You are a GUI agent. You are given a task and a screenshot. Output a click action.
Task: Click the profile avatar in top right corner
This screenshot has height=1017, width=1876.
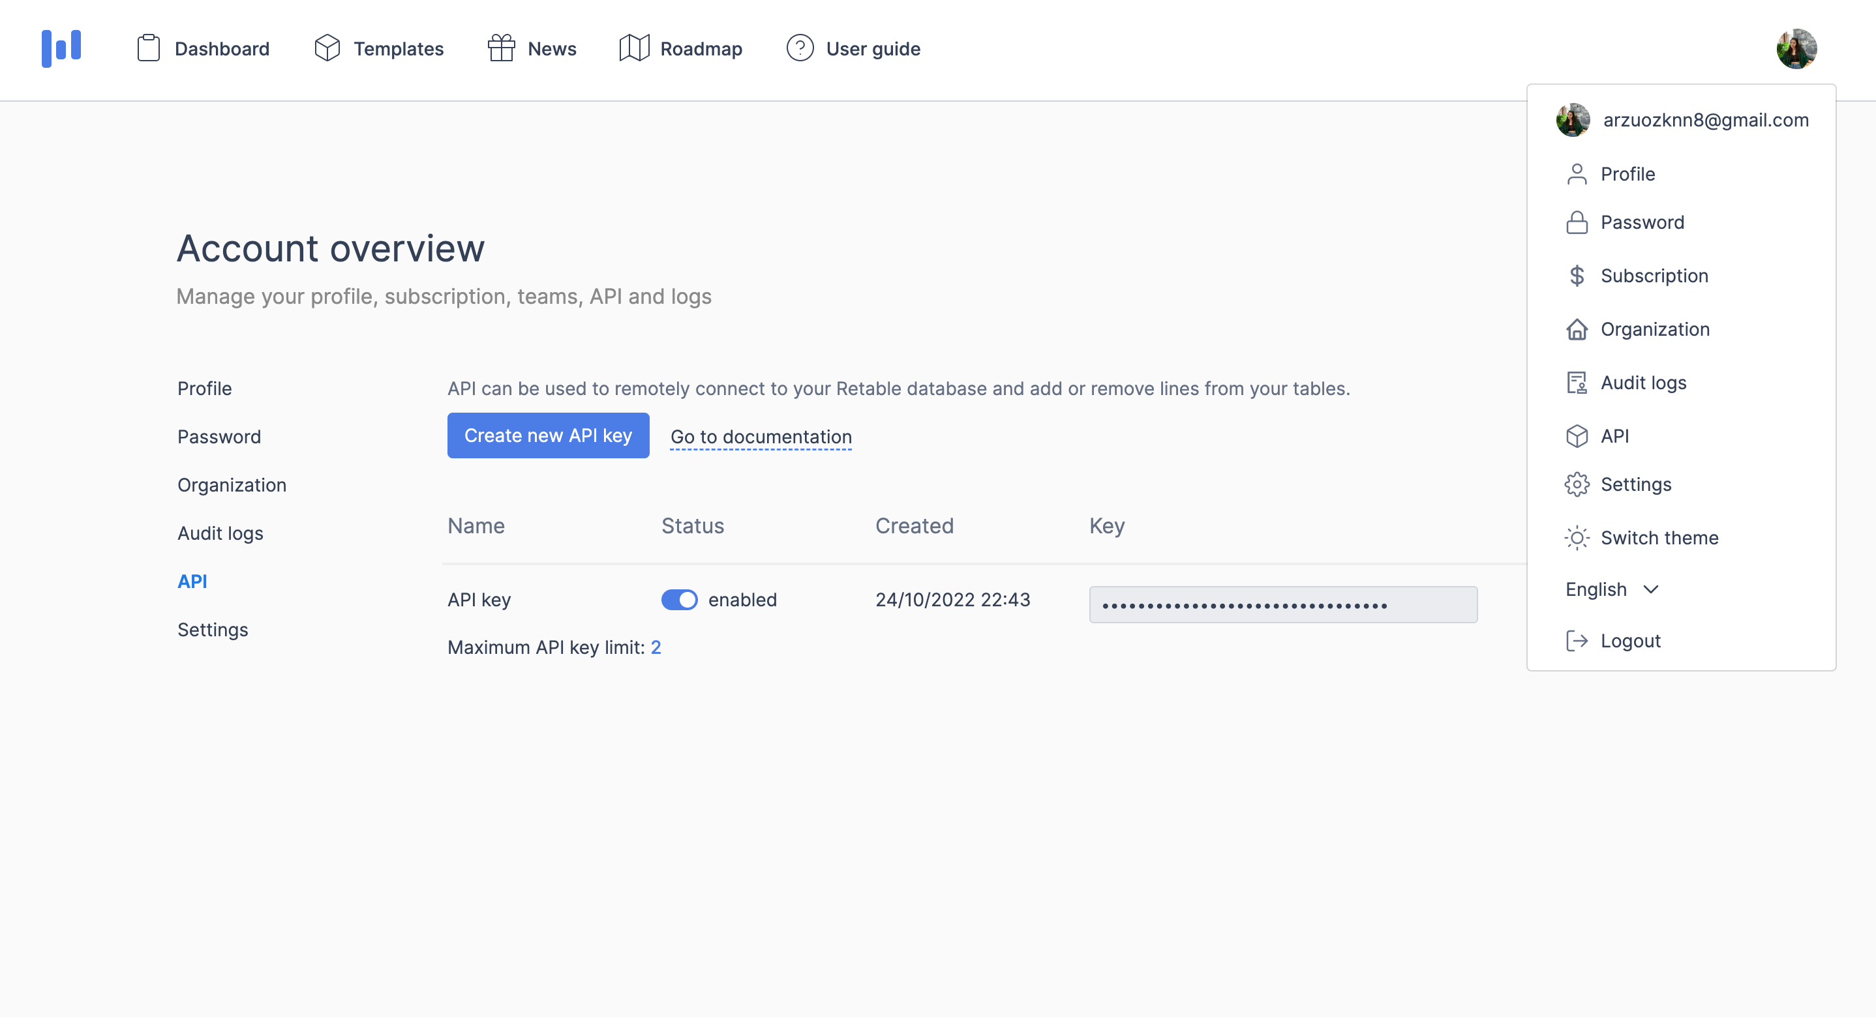1796,48
